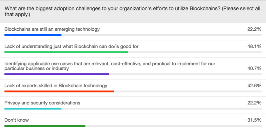
Task: Click the 22.2% value for privacy and security
Action: pos(254,103)
